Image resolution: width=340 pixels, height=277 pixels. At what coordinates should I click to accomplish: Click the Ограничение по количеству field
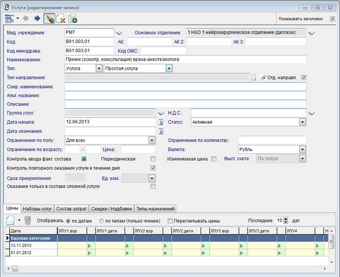pyautogui.click(x=272, y=140)
